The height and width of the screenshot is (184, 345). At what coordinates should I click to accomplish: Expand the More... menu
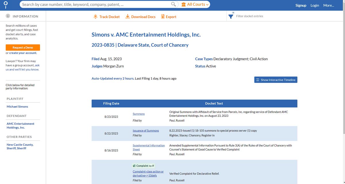(x=328, y=5)
